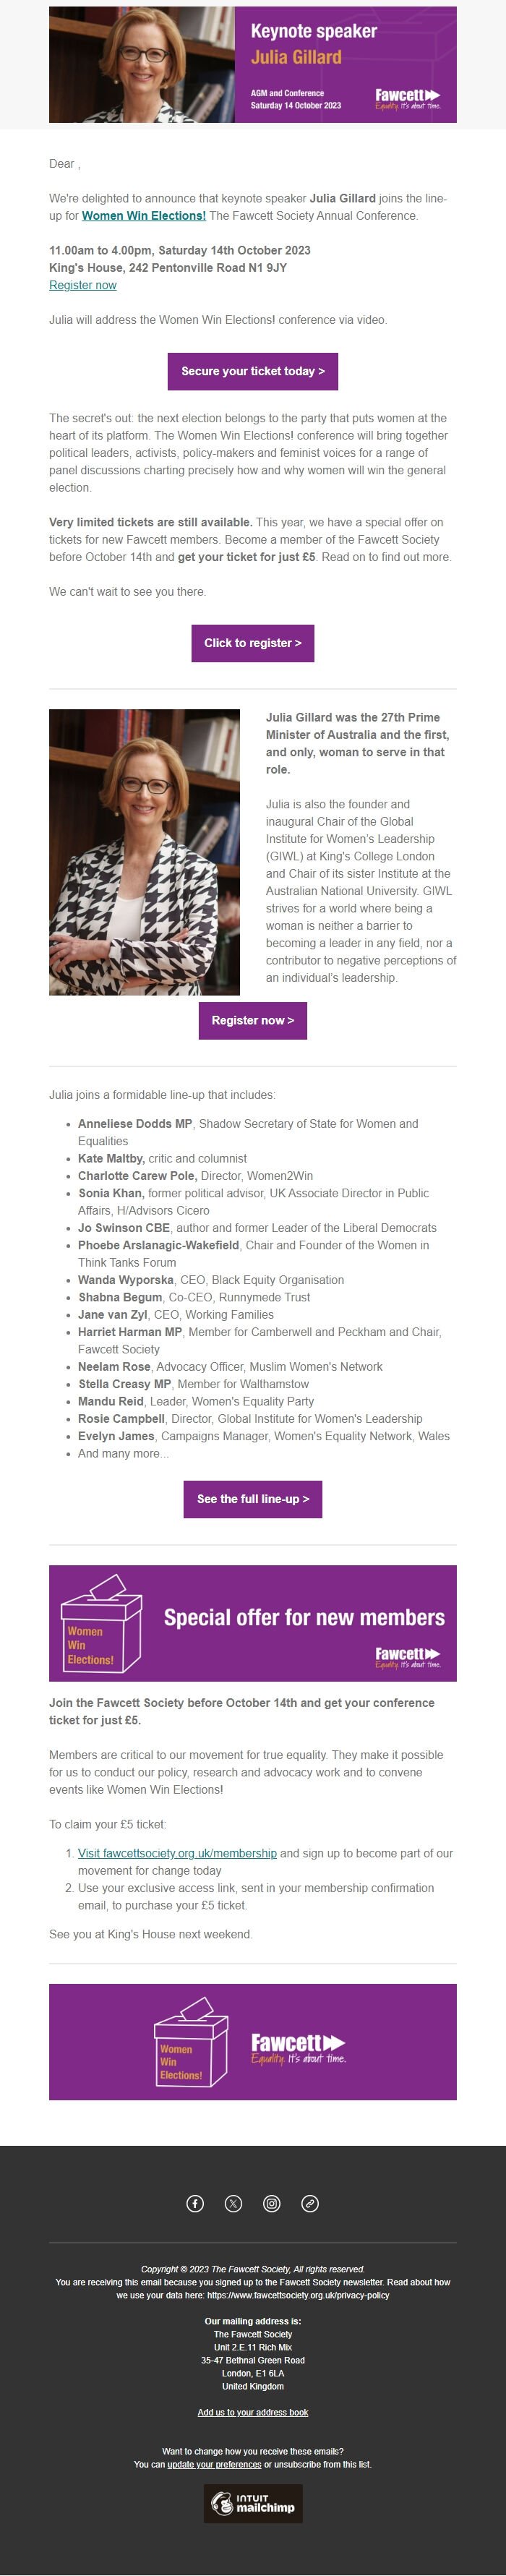Click the Secure your ticket today button
Screen dimensions: 506x2576
click(253, 371)
